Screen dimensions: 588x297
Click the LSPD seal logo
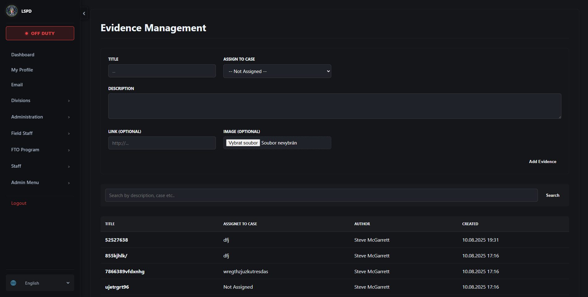coord(12,11)
